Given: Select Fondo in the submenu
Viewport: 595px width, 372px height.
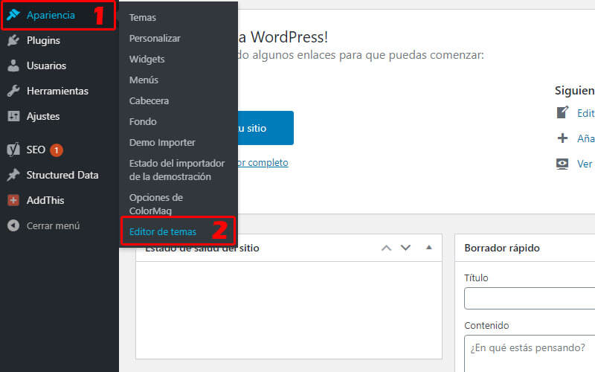Looking at the screenshot, I should coord(143,122).
